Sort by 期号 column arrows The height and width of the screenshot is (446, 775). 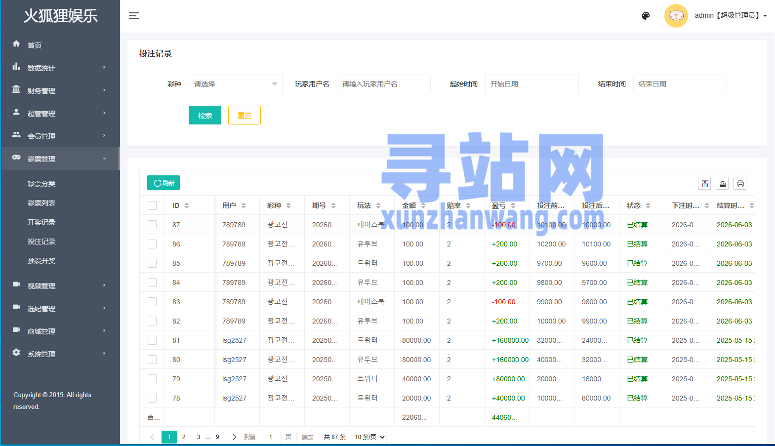tap(333, 205)
